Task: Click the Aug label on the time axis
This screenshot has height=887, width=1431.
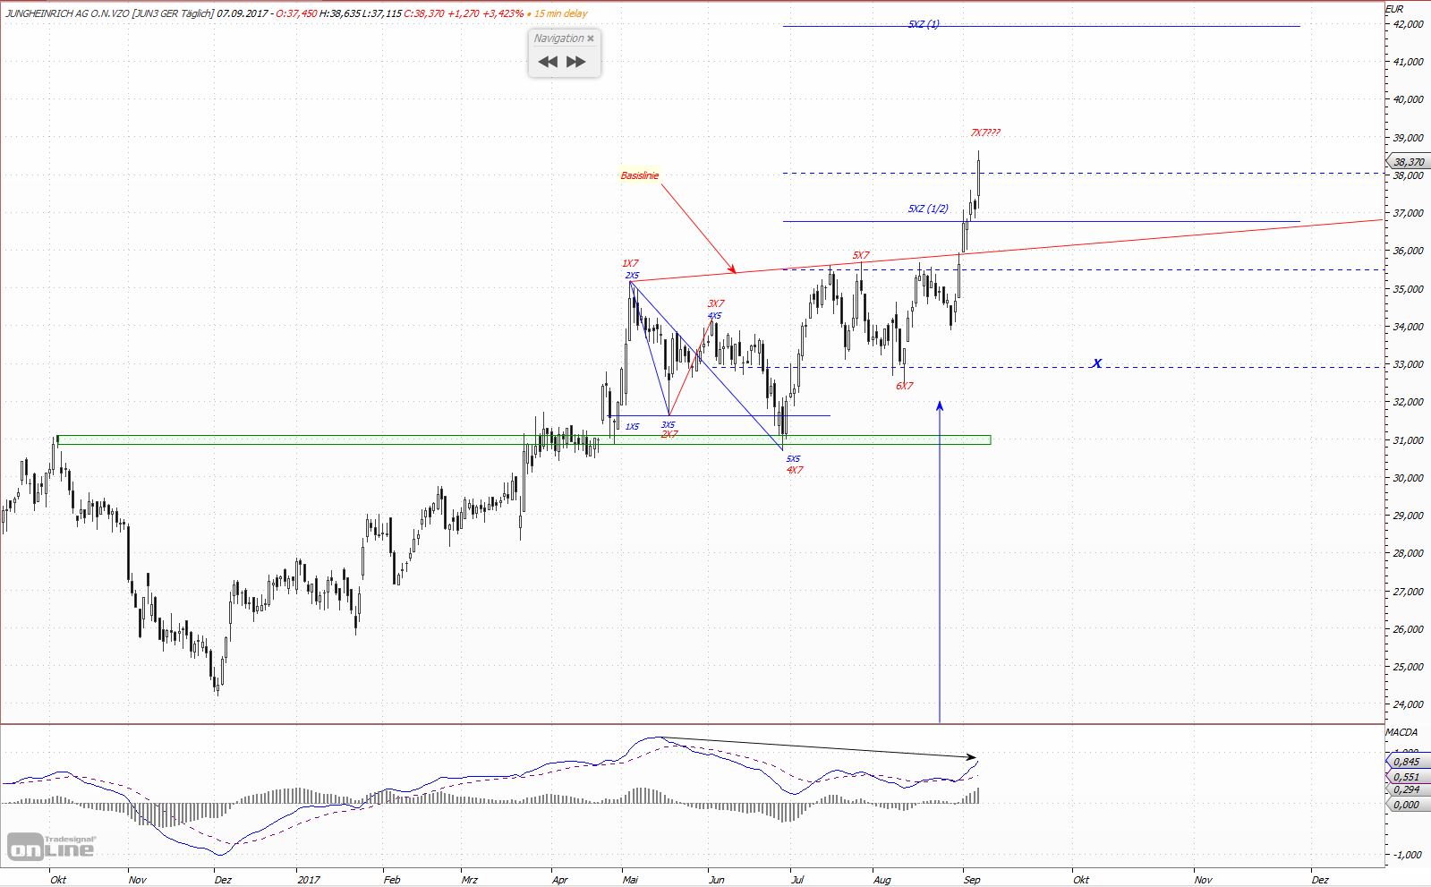Action: 882,880
